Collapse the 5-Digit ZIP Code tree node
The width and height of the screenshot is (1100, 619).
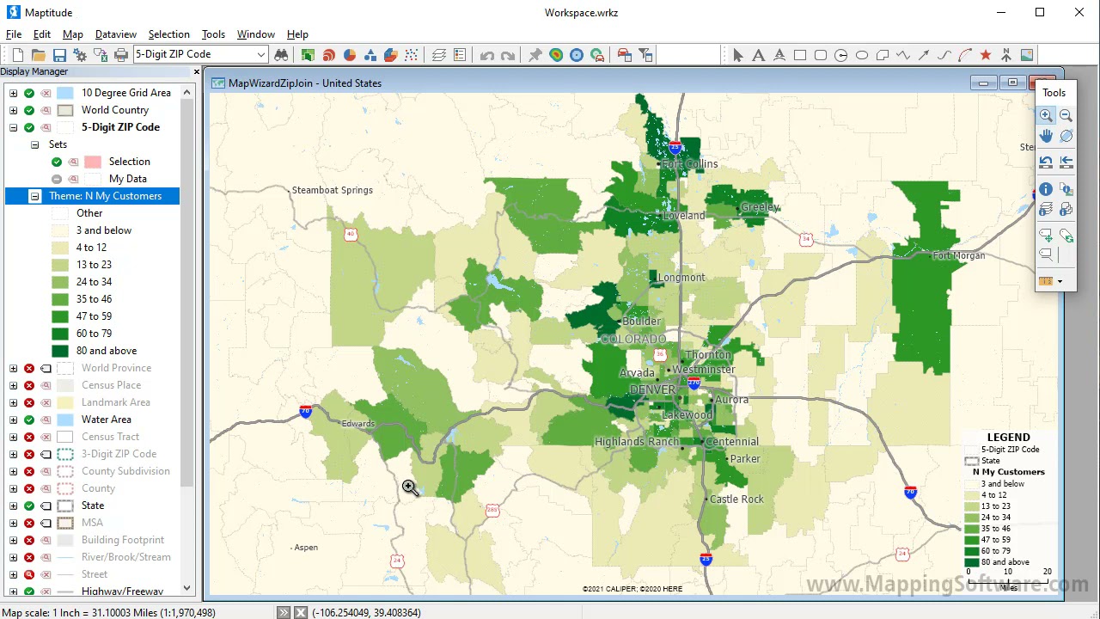[x=13, y=127]
